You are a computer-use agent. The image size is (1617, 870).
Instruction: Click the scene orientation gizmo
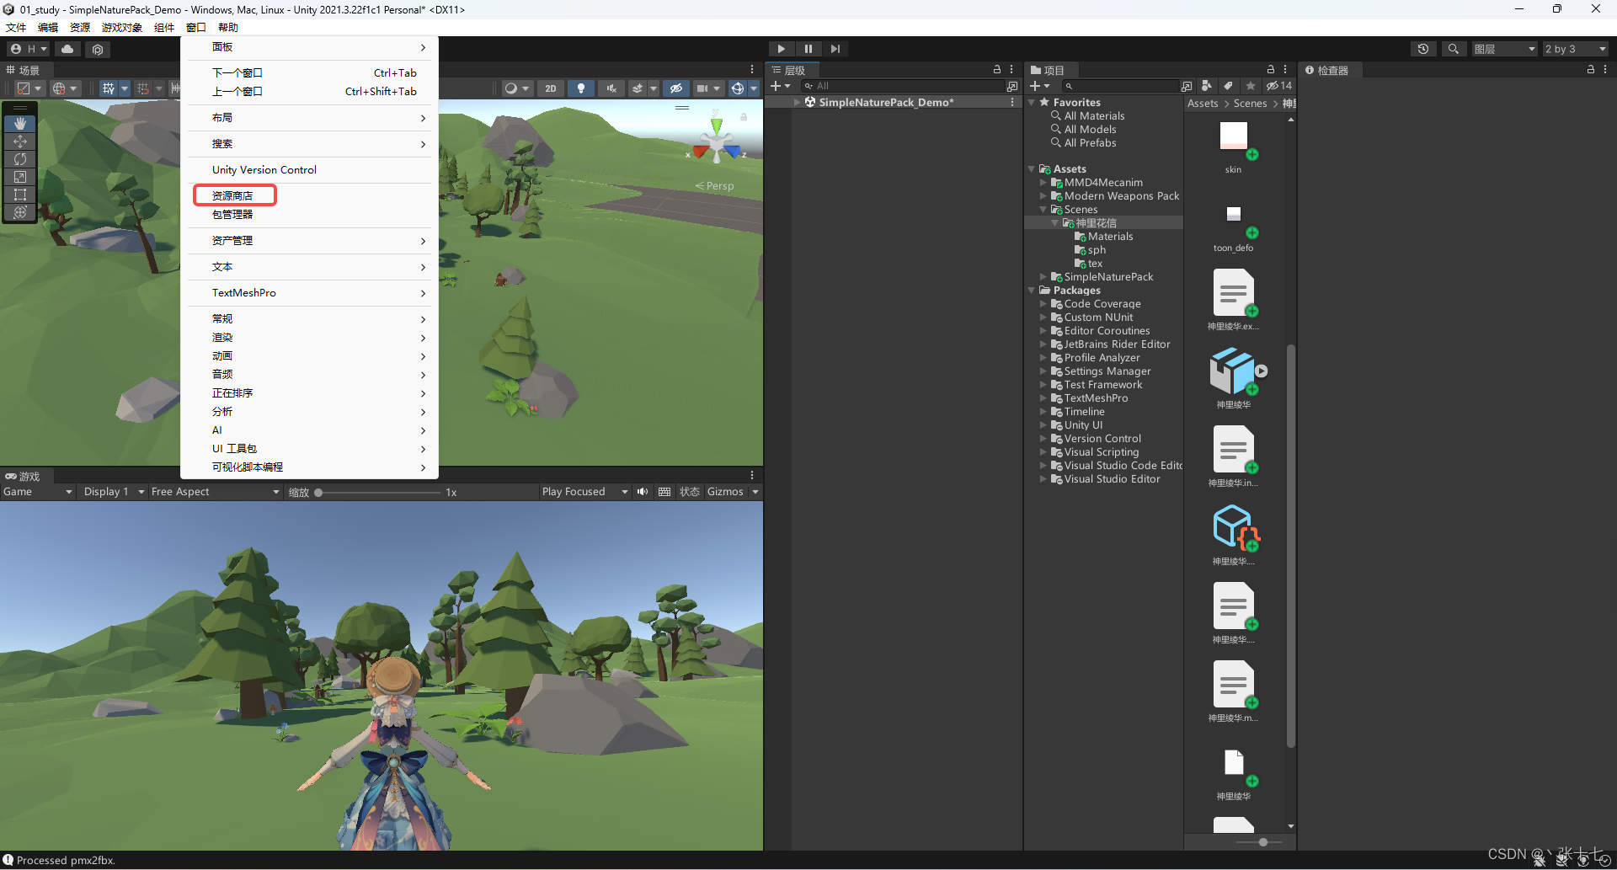(x=716, y=141)
